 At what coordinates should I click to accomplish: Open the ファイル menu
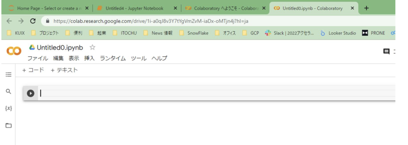point(38,58)
